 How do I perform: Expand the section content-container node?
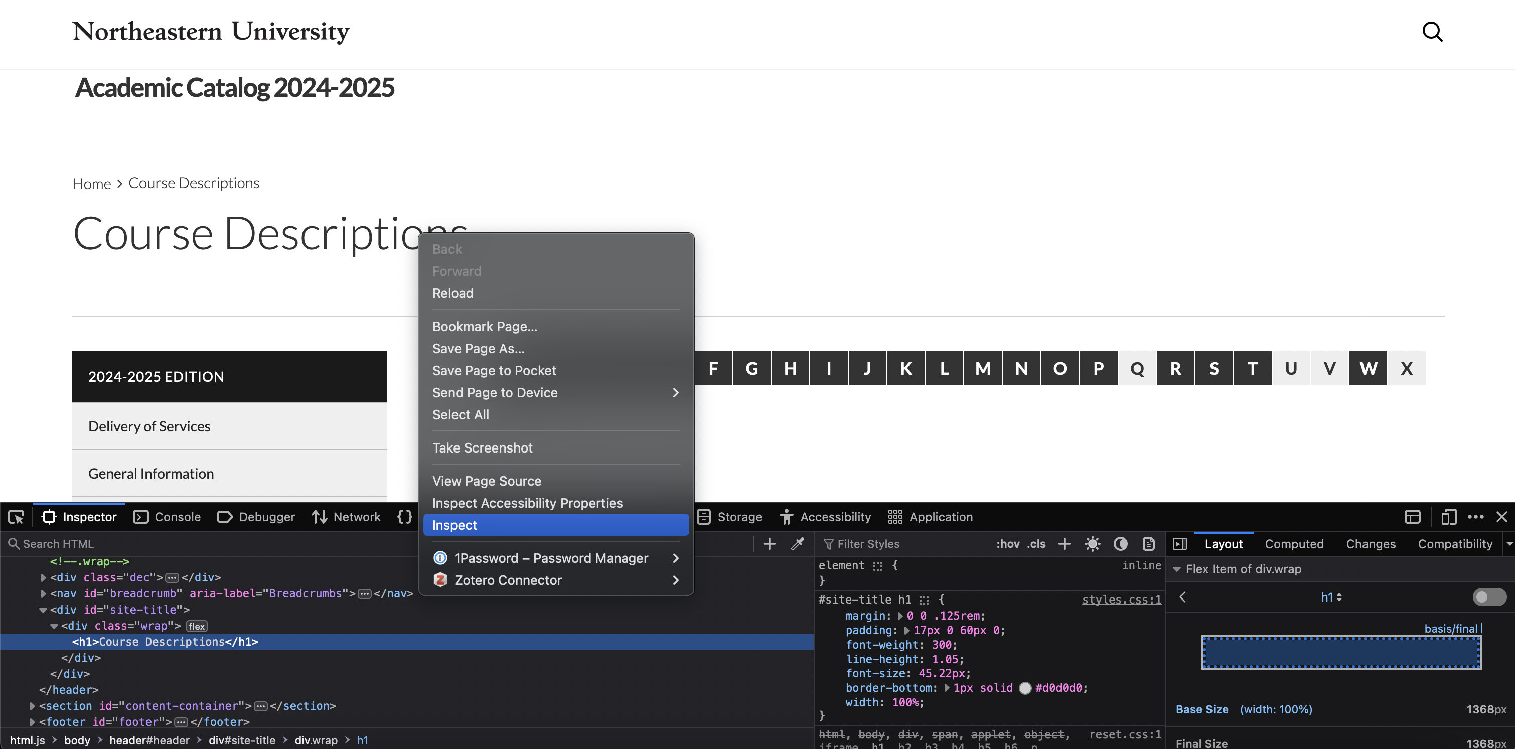33,705
